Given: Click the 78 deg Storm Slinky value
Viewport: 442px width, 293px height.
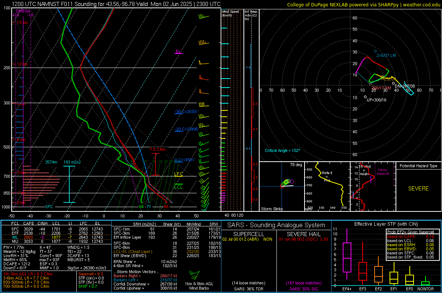Looking at the screenshot, I should (x=296, y=165).
